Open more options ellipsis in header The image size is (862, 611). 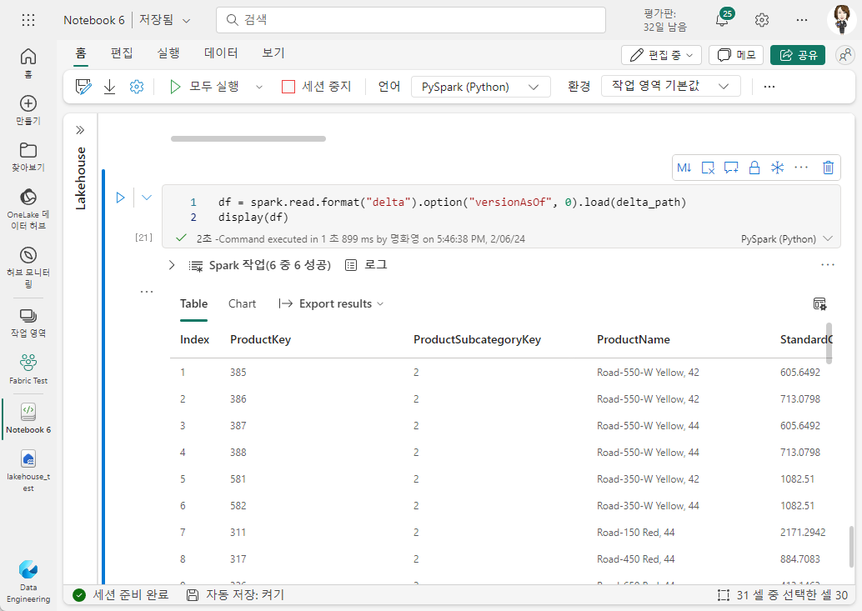point(801,20)
